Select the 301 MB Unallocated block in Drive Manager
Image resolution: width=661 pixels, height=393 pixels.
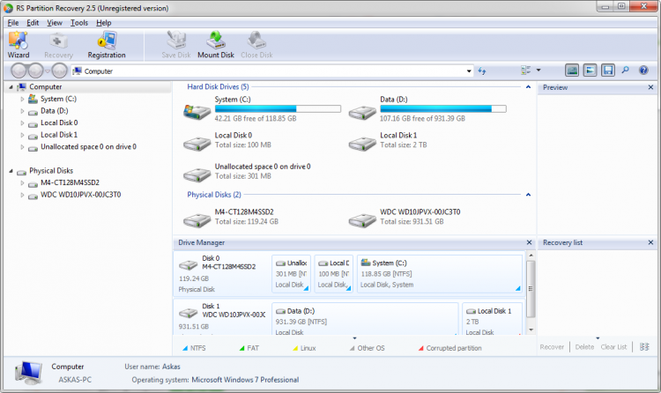click(292, 274)
